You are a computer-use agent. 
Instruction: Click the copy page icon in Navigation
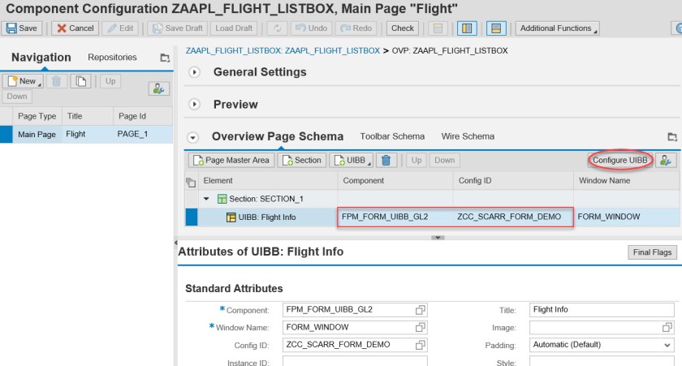pyautogui.click(x=81, y=81)
